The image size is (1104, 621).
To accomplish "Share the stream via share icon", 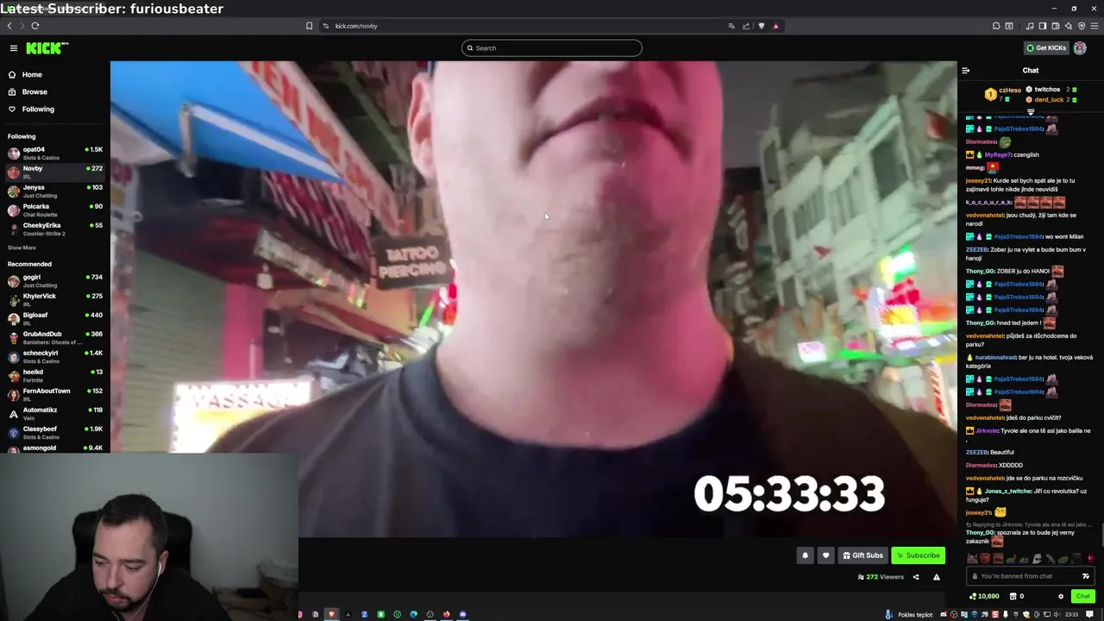I will coord(916,577).
